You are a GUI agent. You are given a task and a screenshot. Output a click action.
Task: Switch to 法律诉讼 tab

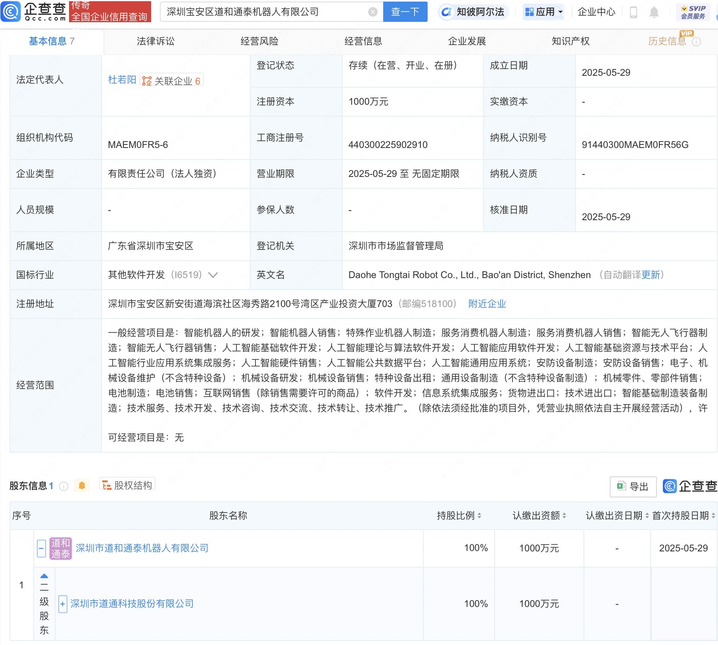point(156,41)
